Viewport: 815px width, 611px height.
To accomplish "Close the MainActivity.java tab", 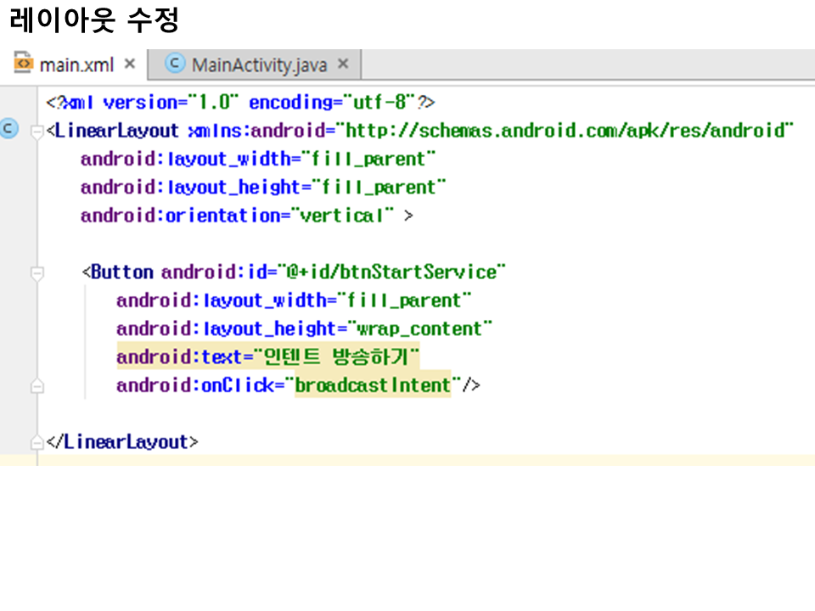I will click(343, 64).
